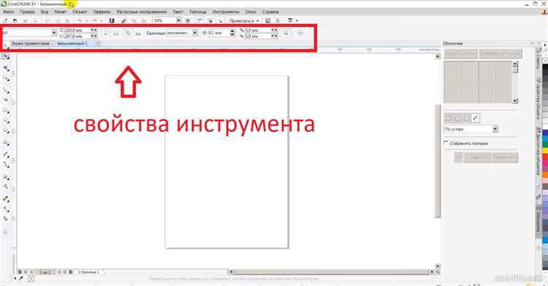Close the 'Оболочка' docker
This screenshot has height=286, width=548.
(x=539, y=43)
